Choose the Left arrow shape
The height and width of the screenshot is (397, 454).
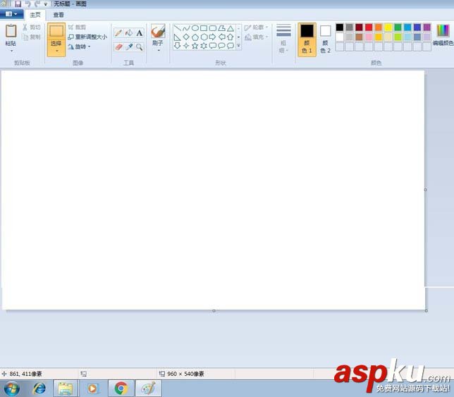pos(221,37)
